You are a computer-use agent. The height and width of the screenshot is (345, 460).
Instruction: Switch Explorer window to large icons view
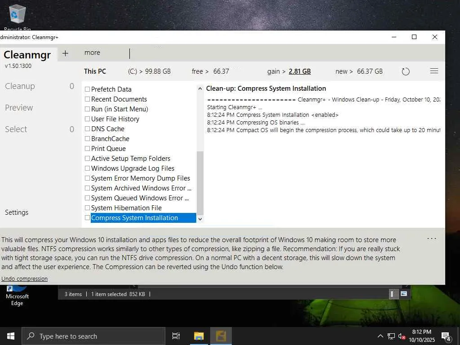(x=404, y=294)
